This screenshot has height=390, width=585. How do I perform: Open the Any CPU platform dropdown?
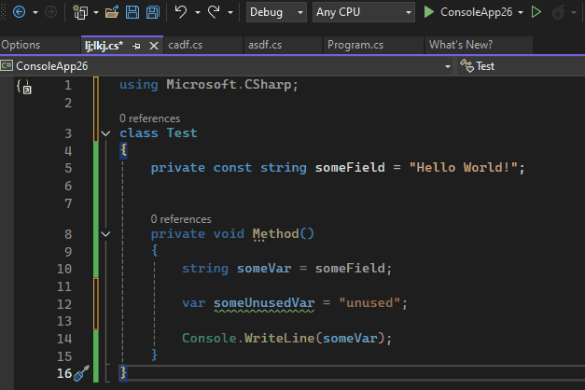pyautogui.click(x=363, y=12)
